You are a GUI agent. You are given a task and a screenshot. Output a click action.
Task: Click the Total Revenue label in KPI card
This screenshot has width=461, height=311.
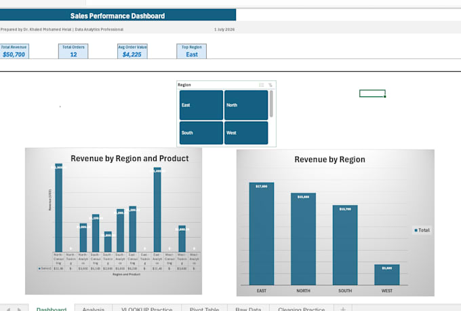[x=14, y=47]
